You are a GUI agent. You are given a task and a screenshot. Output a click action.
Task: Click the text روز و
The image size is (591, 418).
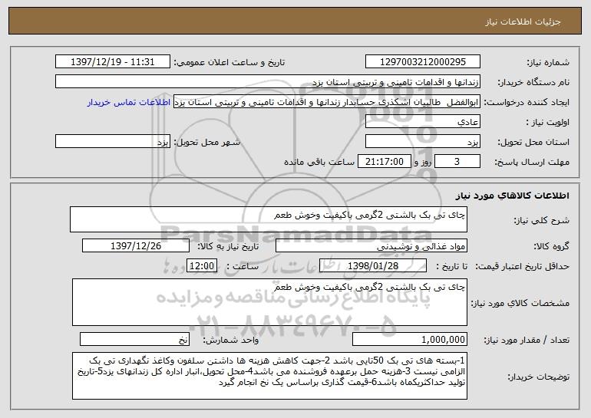pos(423,162)
